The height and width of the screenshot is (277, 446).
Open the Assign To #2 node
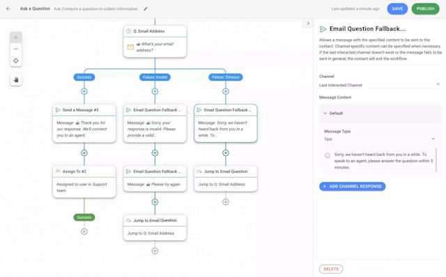[x=84, y=182]
